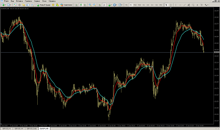Select the Vertical Line drawing tool
This screenshot has width=220, height=130.
(x=176, y=5)
